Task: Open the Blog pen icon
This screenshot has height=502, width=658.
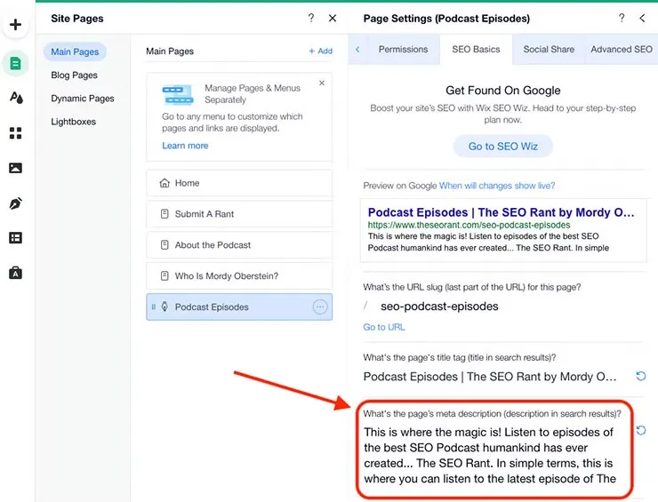Action: [x=15, y=203]
